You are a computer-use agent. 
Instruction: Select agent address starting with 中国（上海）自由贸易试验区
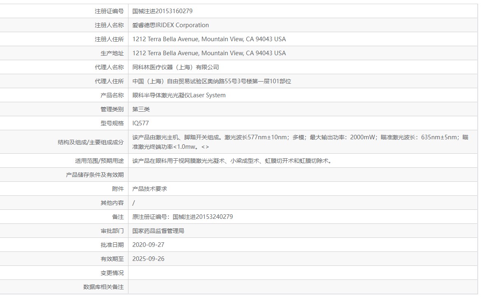(212, 81)
